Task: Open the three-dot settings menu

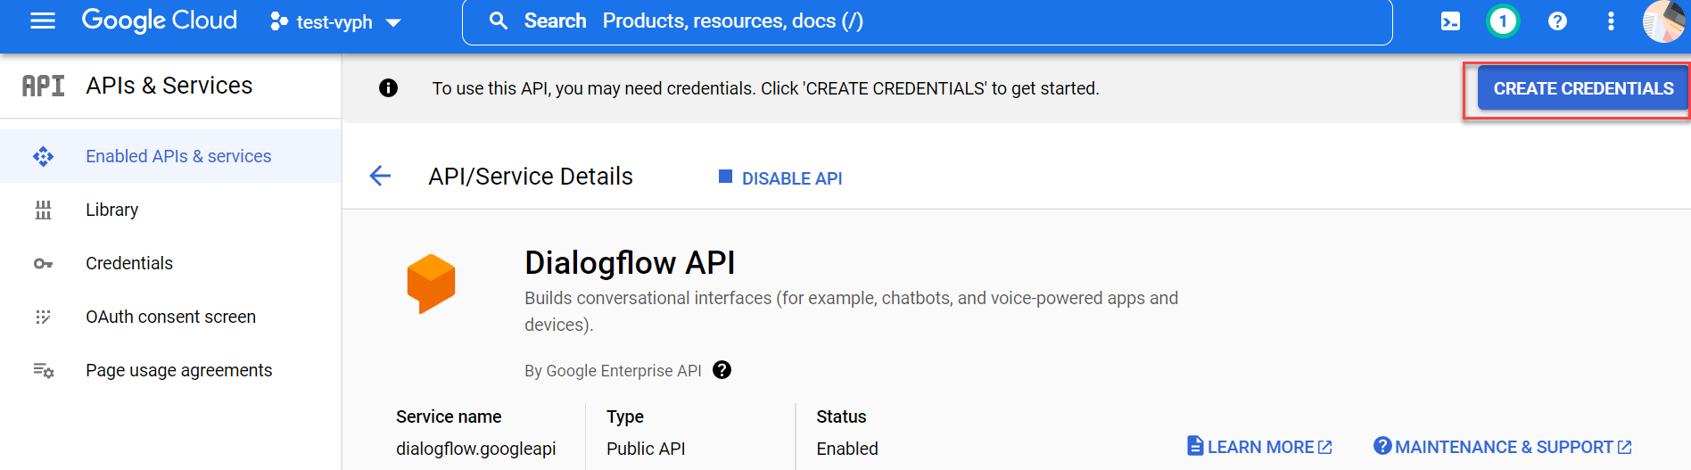Action: 1610,21
